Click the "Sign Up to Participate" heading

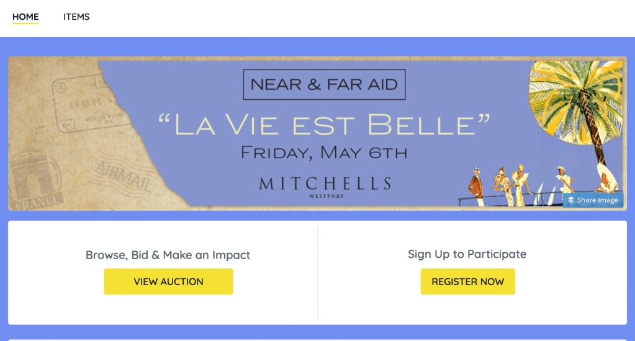coord(467,254)
